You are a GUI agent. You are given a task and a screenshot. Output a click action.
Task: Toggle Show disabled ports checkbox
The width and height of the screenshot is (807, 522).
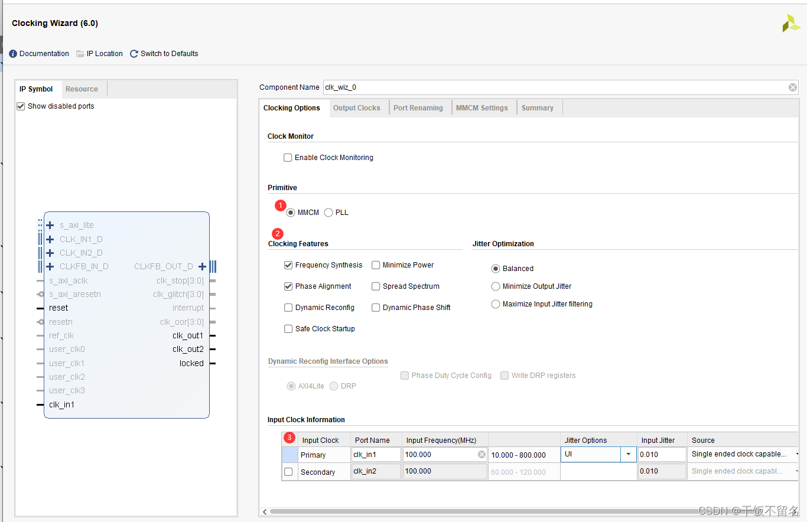[x=21, y=106]
